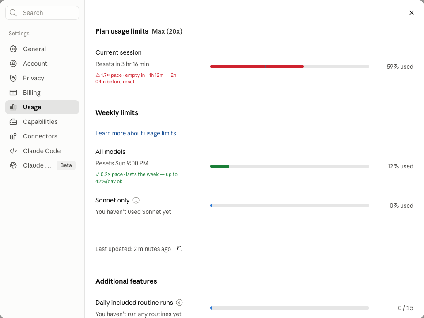Click the green checkmark pace icon
This screenshot has width=424, height=318.
[x=97, y=174]
